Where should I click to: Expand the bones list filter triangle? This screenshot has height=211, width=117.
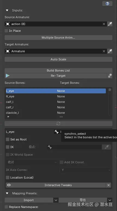(8, 117)
